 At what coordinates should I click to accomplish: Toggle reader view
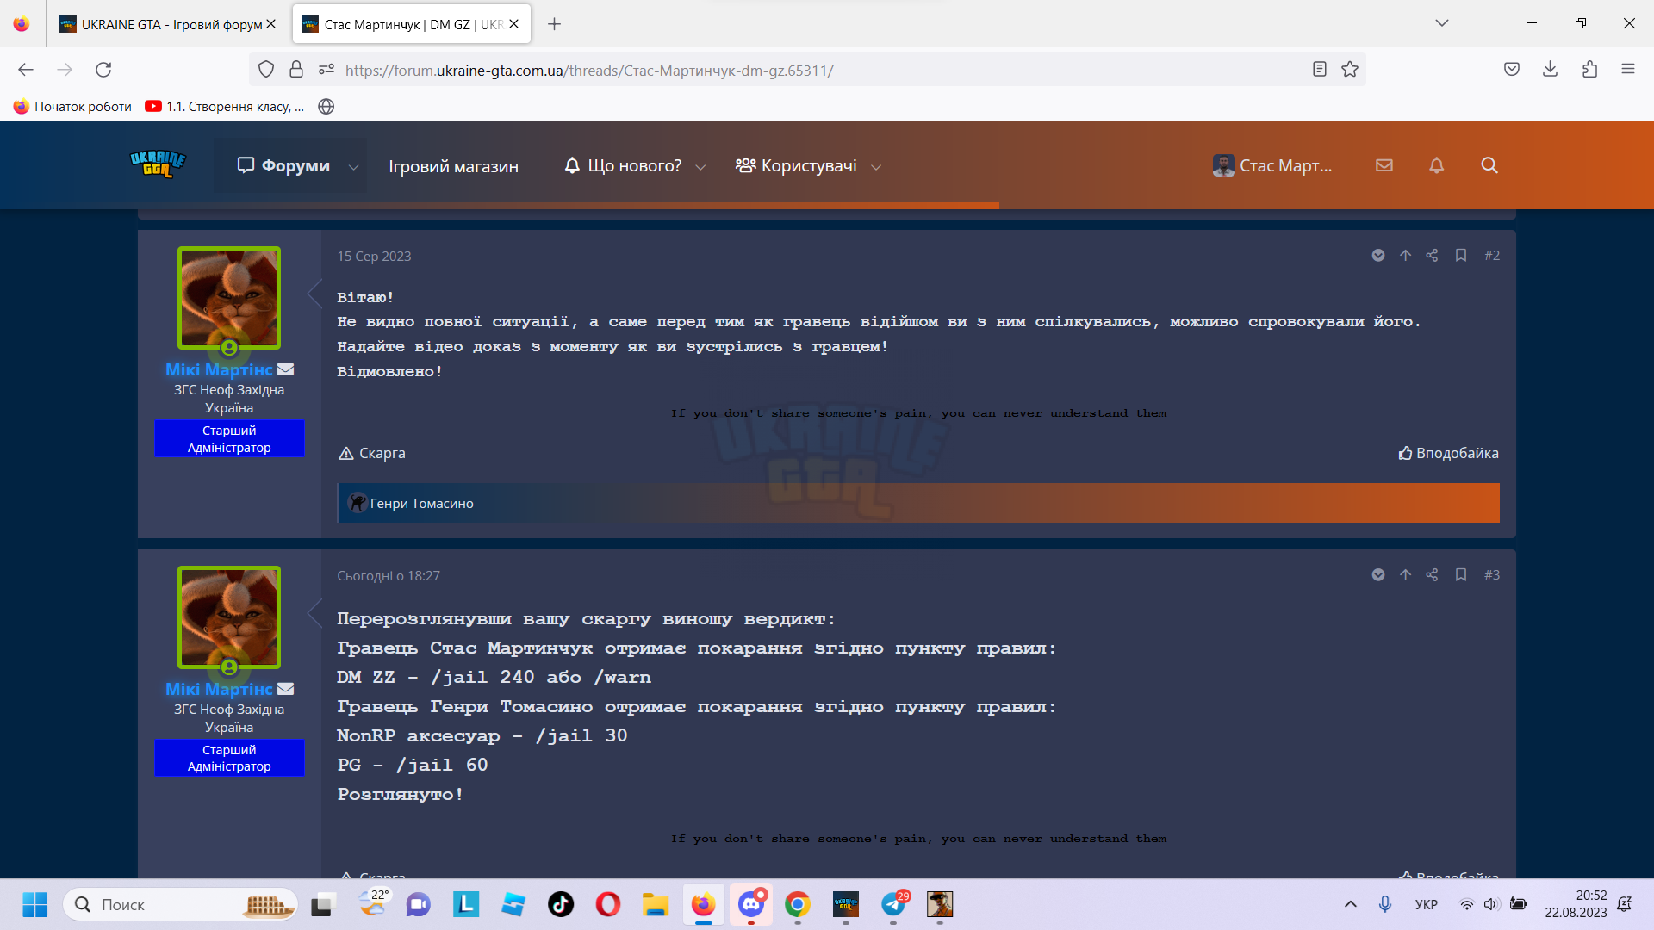pos(1320,70)
